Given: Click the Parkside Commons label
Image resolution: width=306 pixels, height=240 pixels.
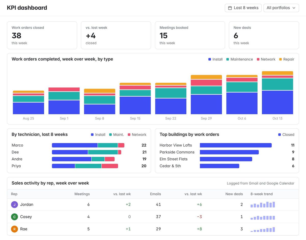Looking at the screenshot, I should click(177, 152).
